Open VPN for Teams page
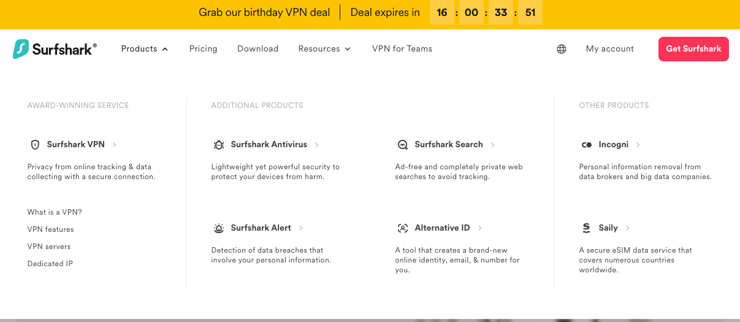This screenshot has height=322, width=740. (402, 49)
